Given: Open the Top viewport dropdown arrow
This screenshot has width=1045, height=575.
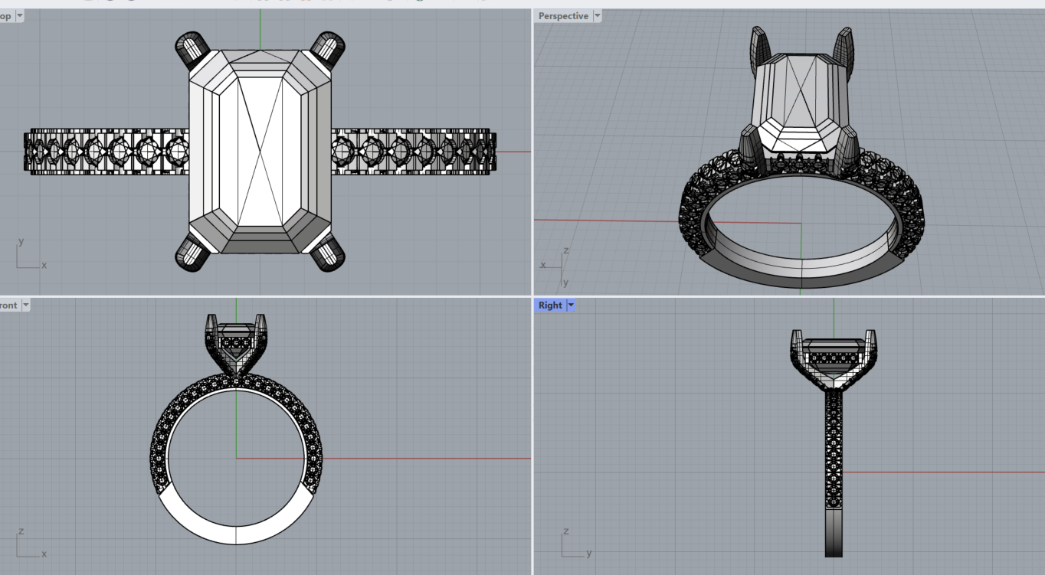Looking at the screenshot, I should pos(19,16).
